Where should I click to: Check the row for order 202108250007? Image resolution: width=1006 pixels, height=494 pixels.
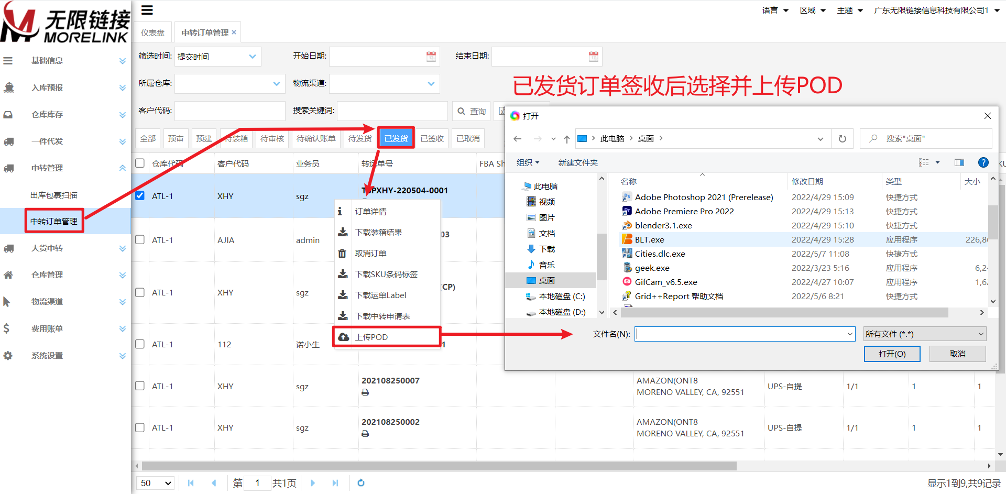click(x=140, y=386)
